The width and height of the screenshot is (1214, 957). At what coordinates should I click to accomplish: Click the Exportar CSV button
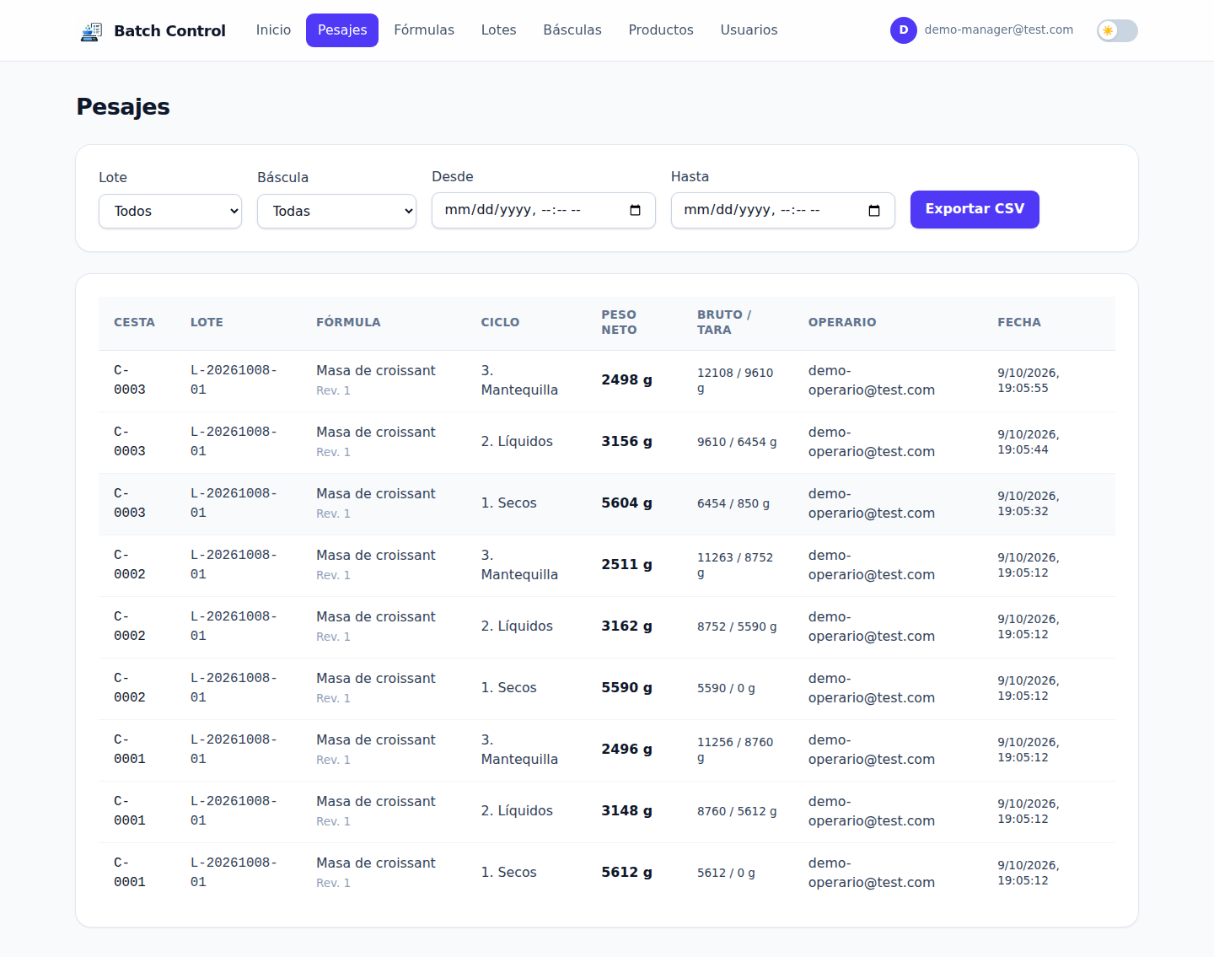tap(975, 209)
